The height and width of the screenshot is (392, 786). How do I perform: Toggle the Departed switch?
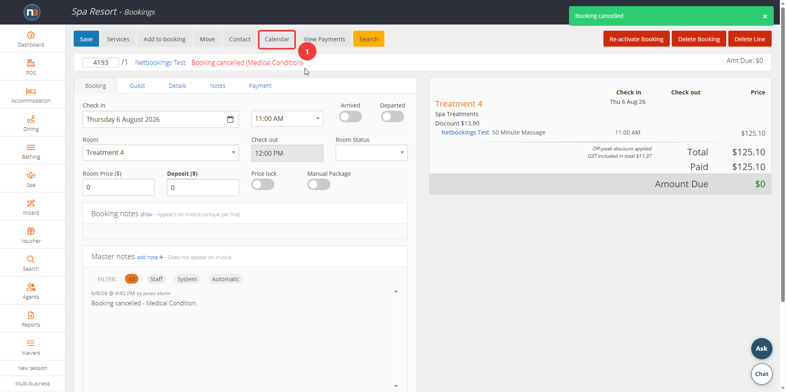pyautogui.click(x=393, y=116)
